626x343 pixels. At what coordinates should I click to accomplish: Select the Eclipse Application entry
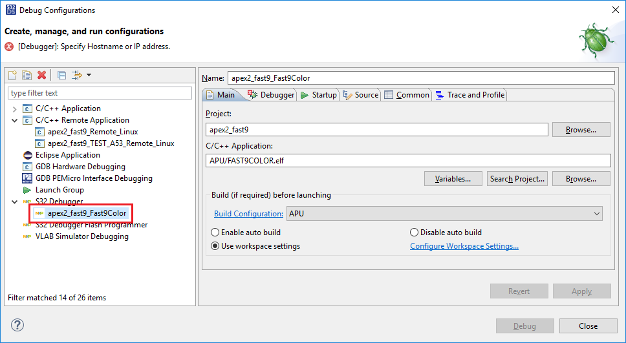[x=67, y=155]
